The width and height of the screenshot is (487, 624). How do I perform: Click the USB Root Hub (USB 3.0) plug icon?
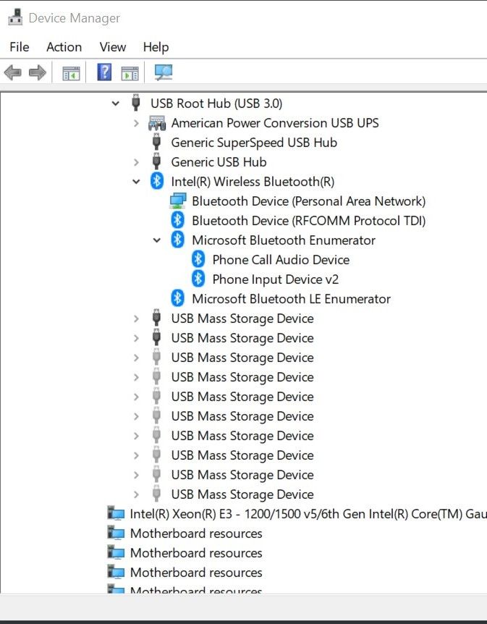[135, 103]
